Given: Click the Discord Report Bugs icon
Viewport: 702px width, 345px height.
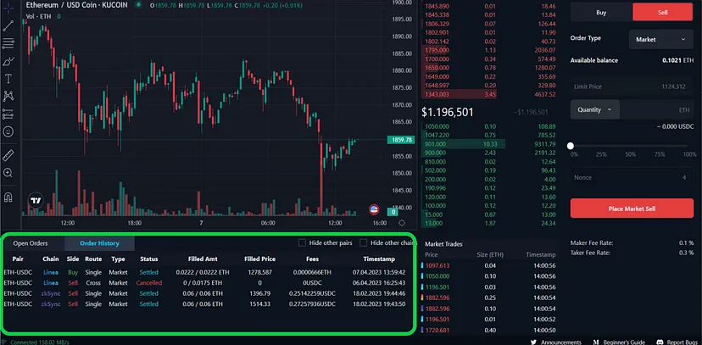Looking at the screenshot, I should (660, 342).
